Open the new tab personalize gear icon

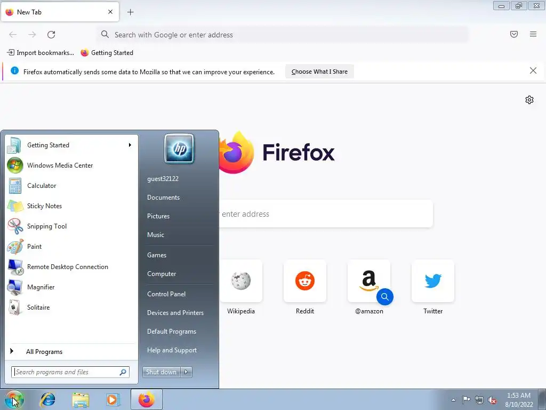click(x=529, y=100)
